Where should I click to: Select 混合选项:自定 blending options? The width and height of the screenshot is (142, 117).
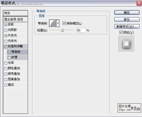pos(15,19)
